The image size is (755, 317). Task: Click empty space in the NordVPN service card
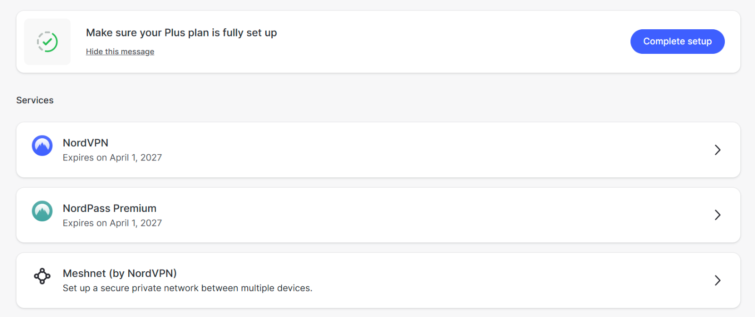pyautogui.click(x=425, y=150)
